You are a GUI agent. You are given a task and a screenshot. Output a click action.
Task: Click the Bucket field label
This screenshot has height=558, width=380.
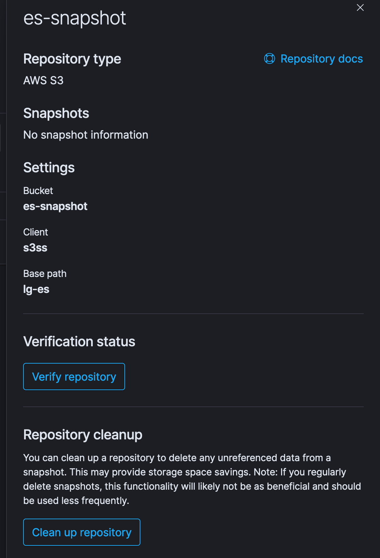[38, 191]
